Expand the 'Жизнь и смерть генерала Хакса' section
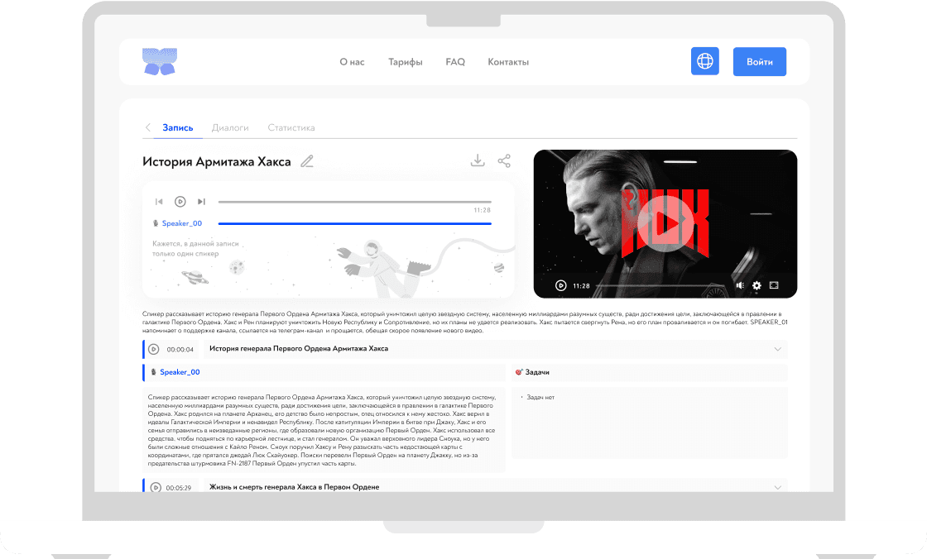 777,487
